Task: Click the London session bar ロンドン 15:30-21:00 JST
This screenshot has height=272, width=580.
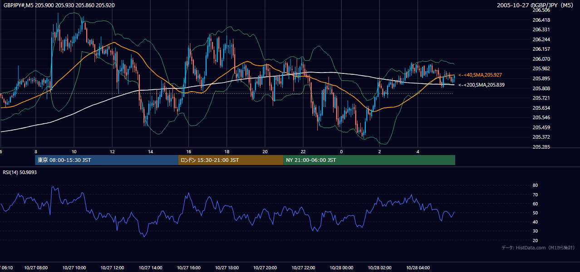Action: [231, 160]
